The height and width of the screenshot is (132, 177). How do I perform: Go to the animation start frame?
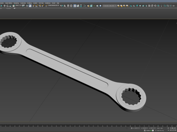click(x=169, y=128)
